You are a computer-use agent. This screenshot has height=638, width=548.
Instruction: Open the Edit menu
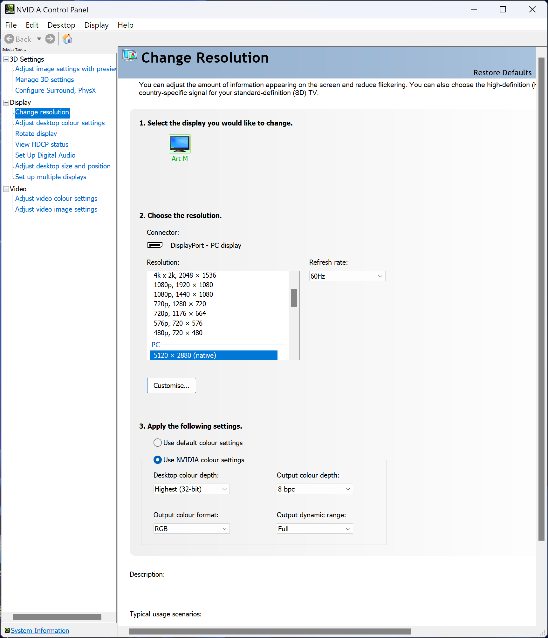pyautogui.click(x=32, y=25)
